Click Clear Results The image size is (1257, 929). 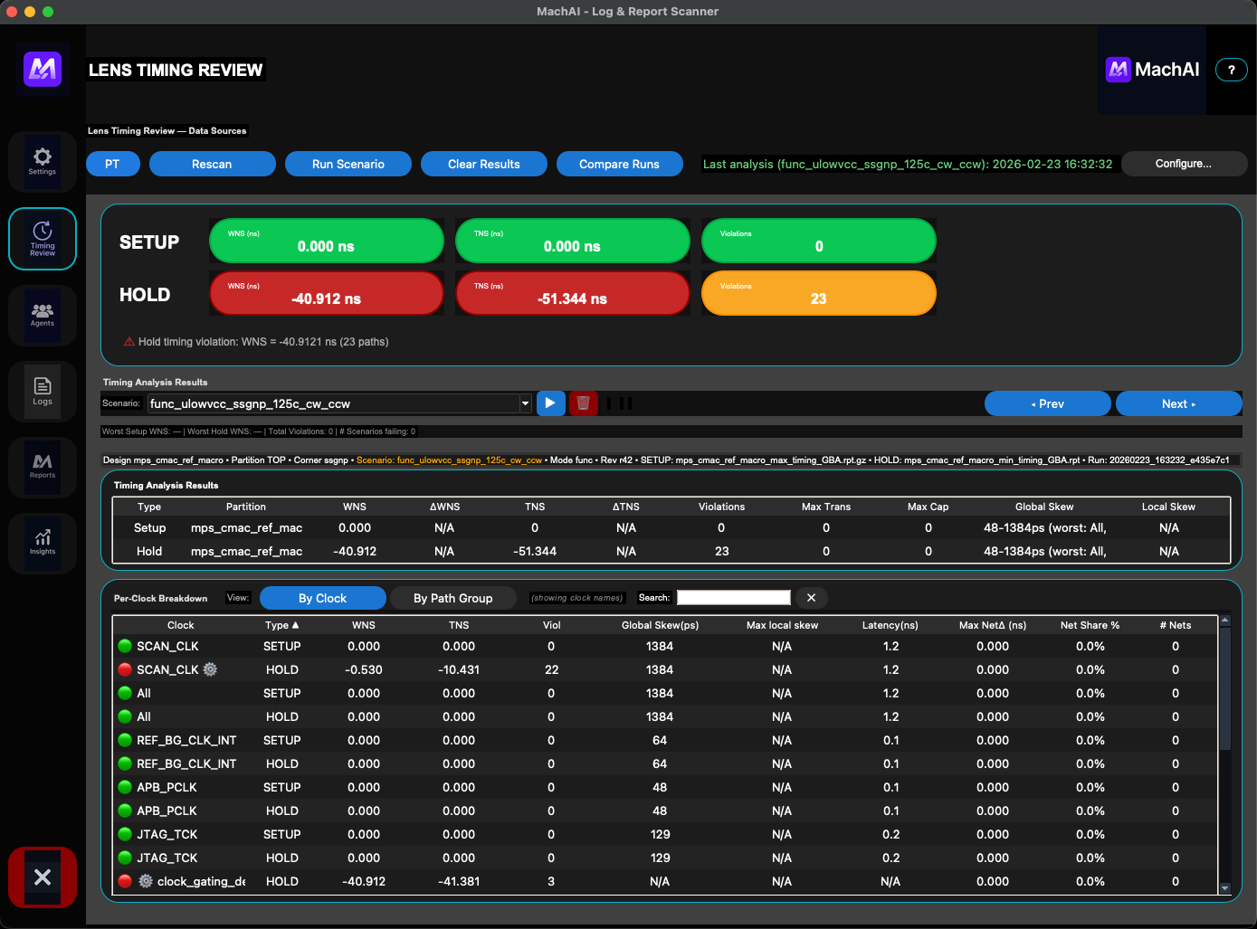coord(483,164)
